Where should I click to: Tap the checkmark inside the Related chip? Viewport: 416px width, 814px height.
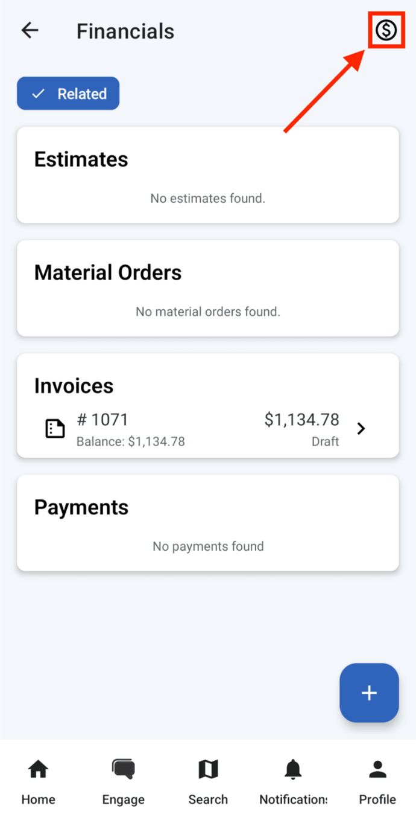[x=38, y=93]
